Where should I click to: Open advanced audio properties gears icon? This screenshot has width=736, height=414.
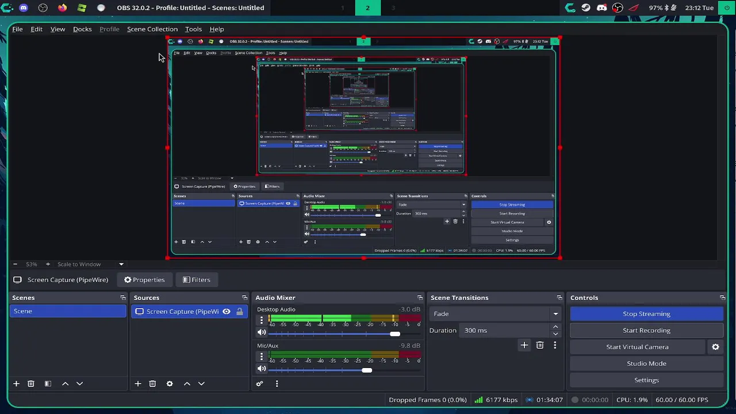[x=259, y=384]
